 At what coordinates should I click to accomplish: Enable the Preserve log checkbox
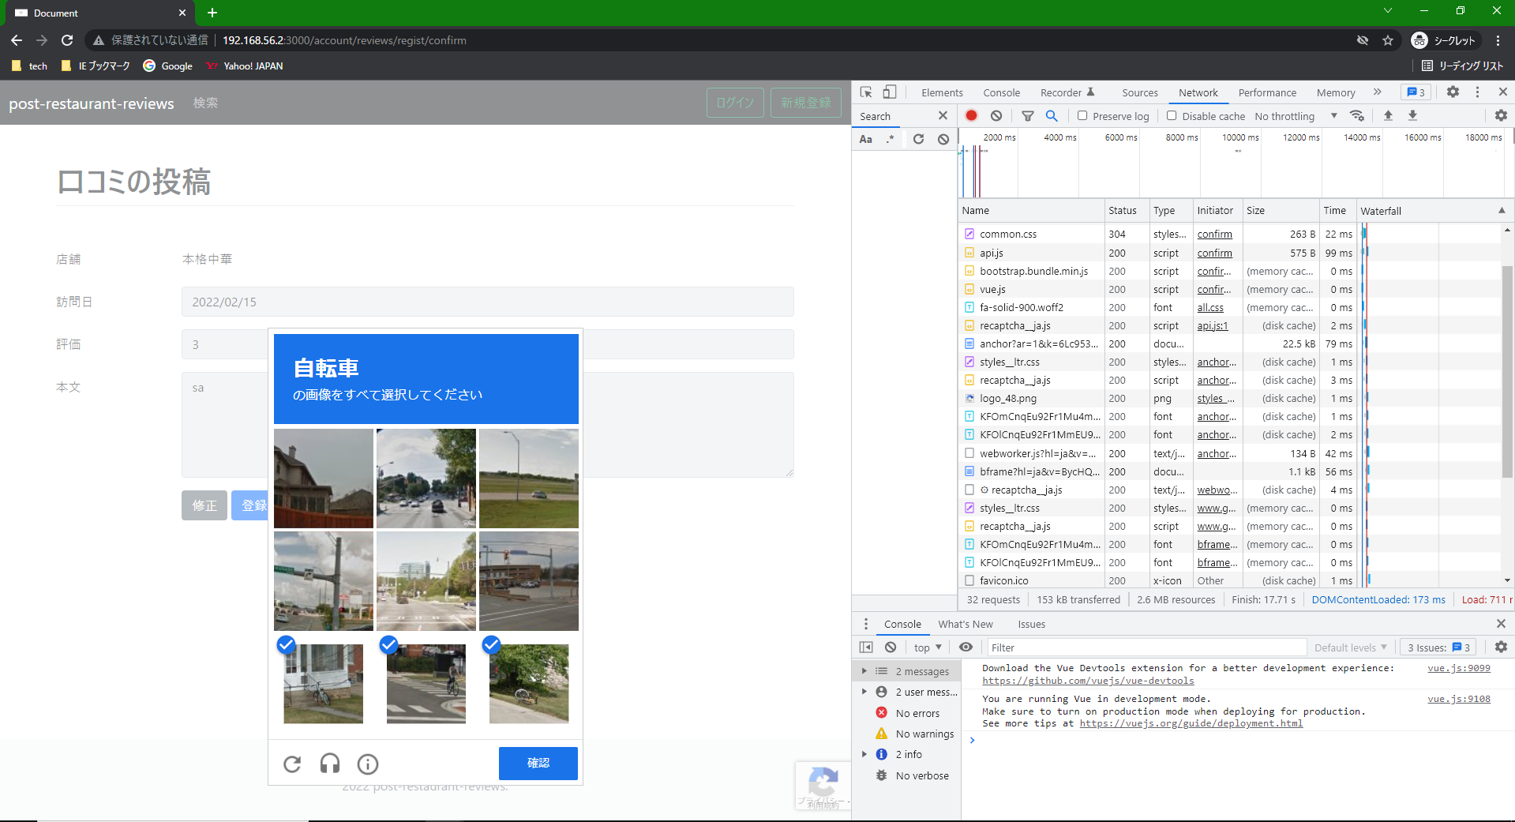point(1082,115)
